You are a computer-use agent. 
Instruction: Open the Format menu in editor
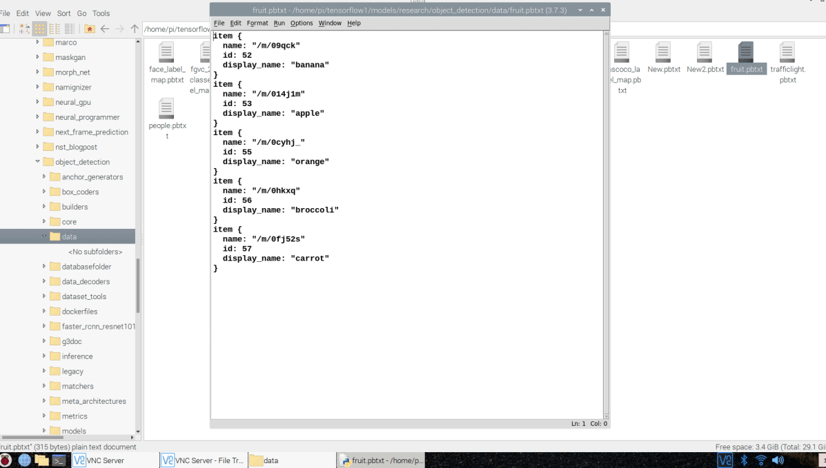(257, 23)
